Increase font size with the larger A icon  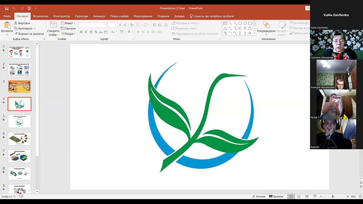click(x=120, y=25)
